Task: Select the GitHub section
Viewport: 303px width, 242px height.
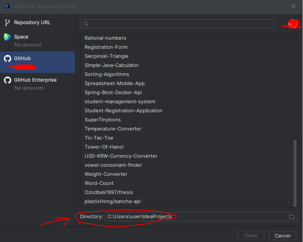Action: 38,62
